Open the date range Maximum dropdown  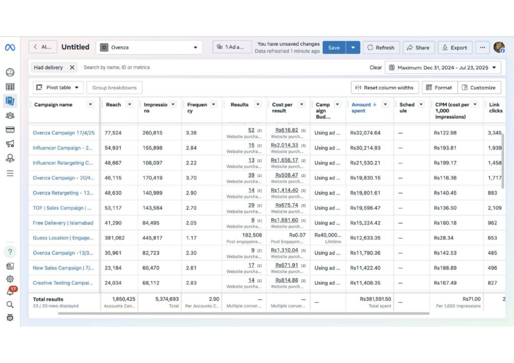click(443, 68)
